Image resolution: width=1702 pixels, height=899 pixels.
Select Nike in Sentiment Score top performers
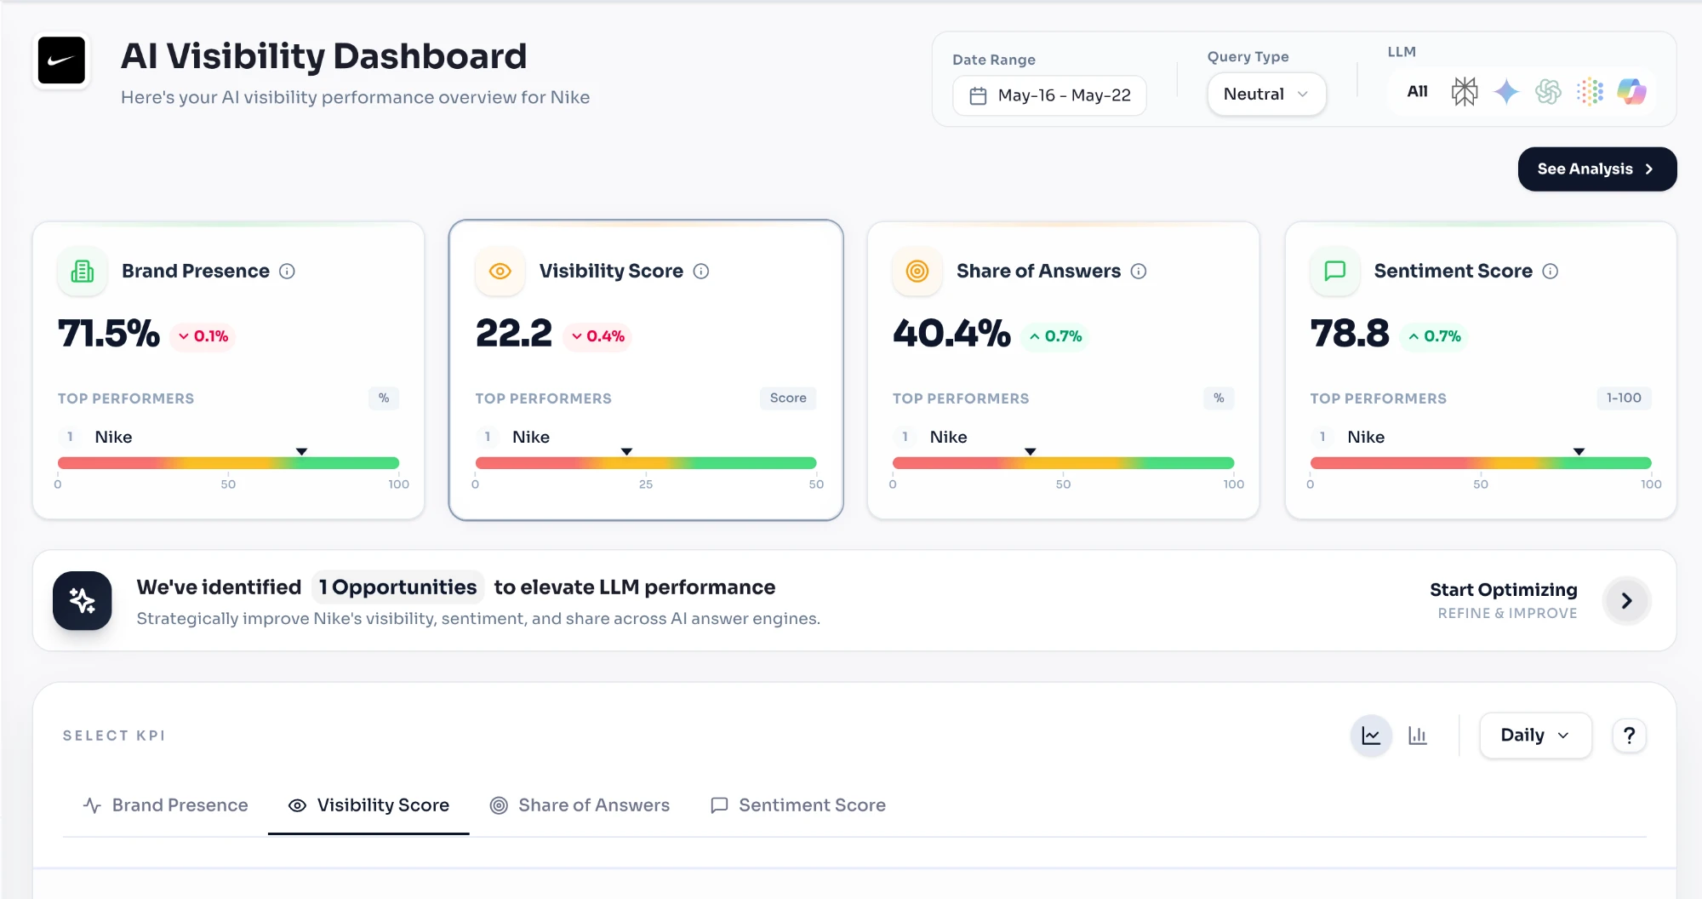1366,437
